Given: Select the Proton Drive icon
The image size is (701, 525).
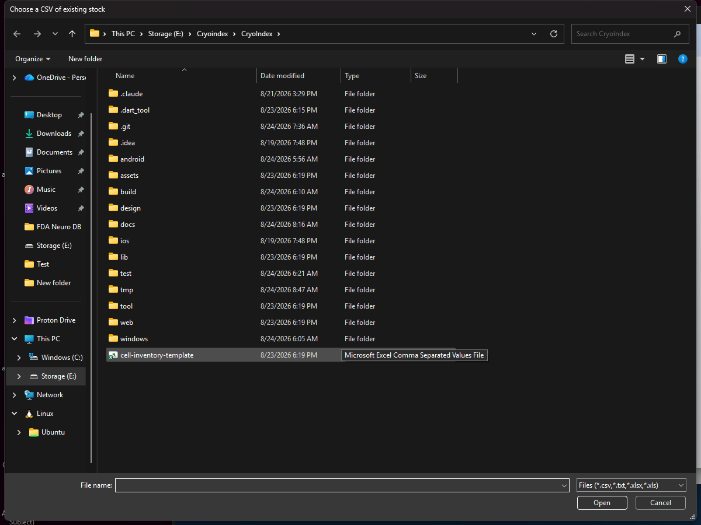Looking at the screenshot, I should (x=29, y=320).
